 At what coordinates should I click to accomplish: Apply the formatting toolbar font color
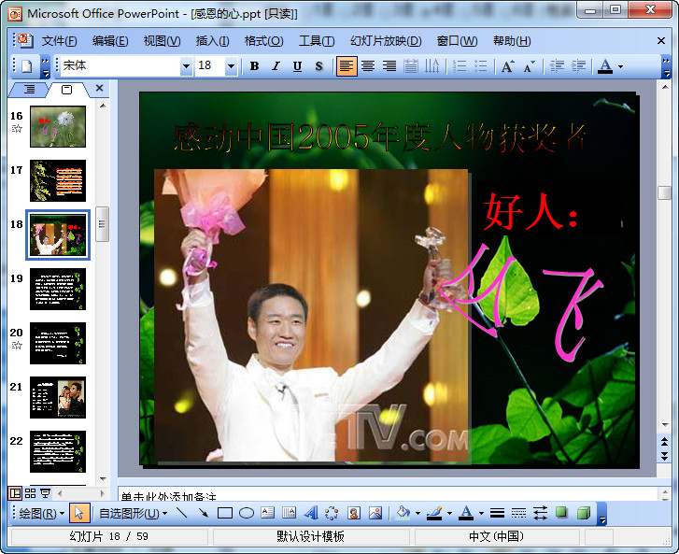click(x=605, y=66)
